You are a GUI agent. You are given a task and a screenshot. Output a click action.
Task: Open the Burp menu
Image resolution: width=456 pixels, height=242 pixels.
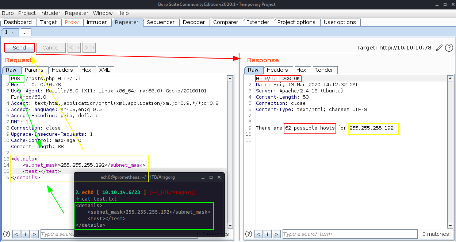coord(8,13)
